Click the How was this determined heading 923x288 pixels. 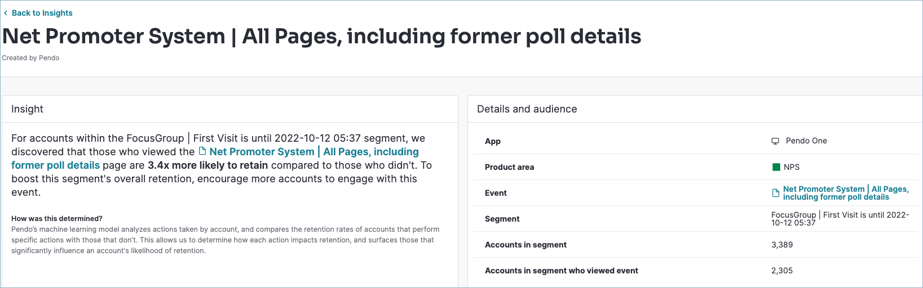click(57, 219)
